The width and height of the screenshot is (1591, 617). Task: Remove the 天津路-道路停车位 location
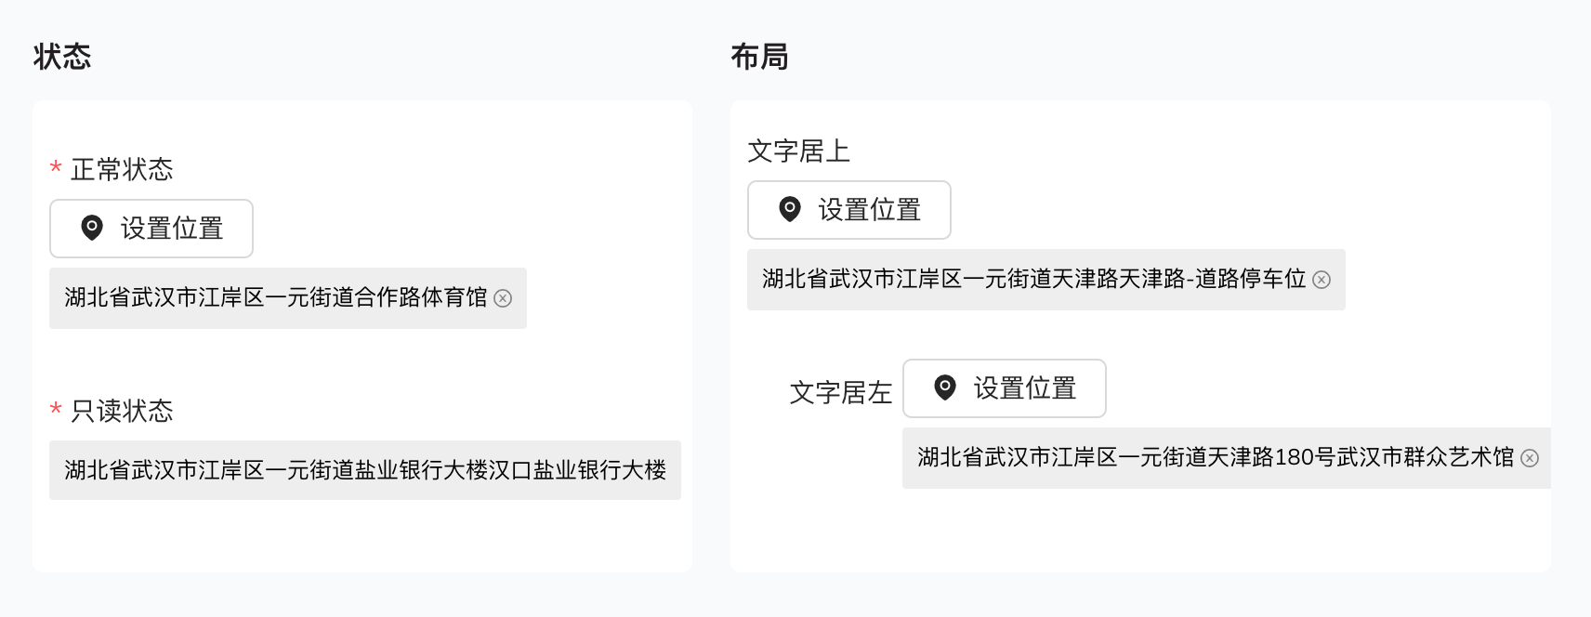pos(1321,280)
